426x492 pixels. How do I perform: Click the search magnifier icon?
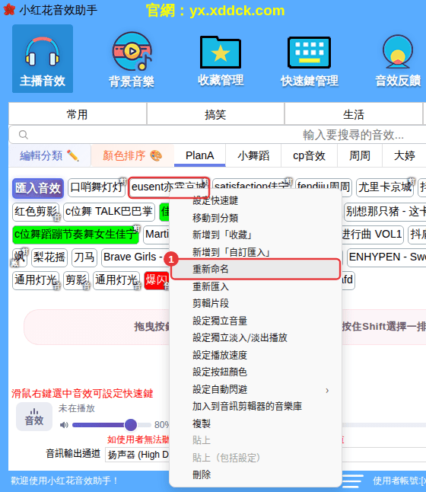[24, 135]
